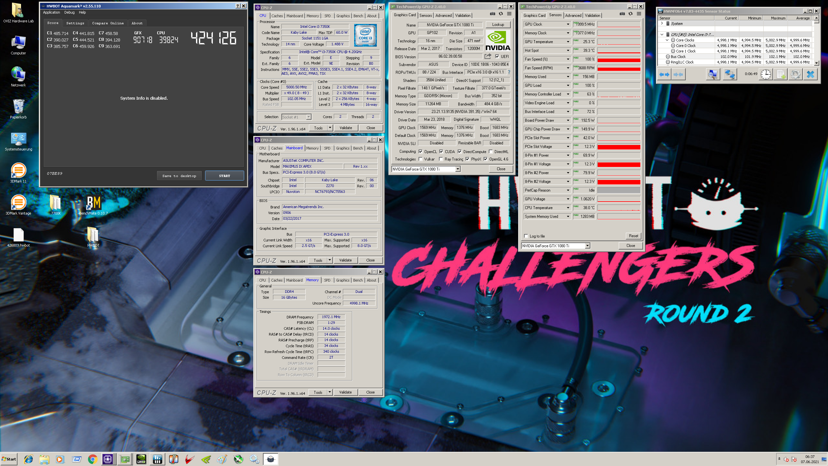Viewport: 828px width, 466px height.
Task: Open the GPU Clock sensor dropdown
Action: pyautogui.click(x=568, y=24)
